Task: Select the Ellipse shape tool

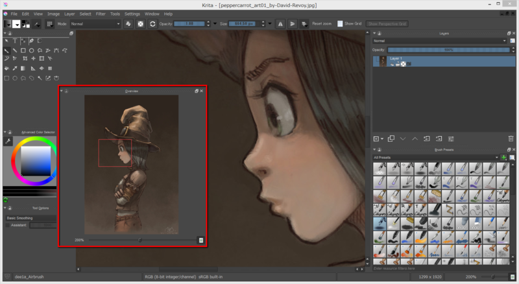Action: (32, 50)
